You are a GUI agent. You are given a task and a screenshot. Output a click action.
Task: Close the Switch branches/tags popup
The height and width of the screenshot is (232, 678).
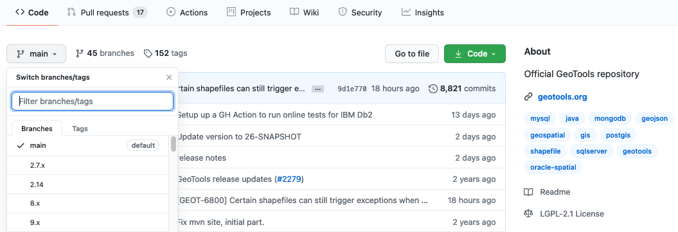[169, 78]
